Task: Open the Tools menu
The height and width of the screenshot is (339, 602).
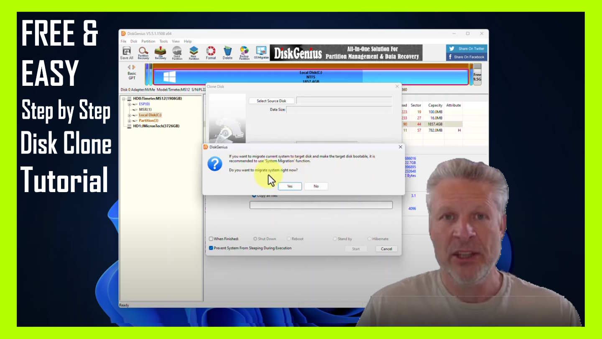Action: [x=163, y=41]
